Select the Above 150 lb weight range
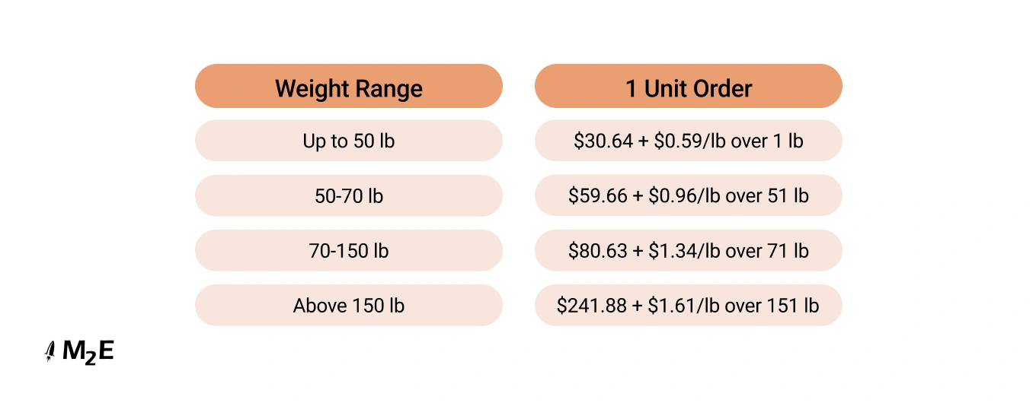This screenshot has width=1036, height=403. [349, 306]
